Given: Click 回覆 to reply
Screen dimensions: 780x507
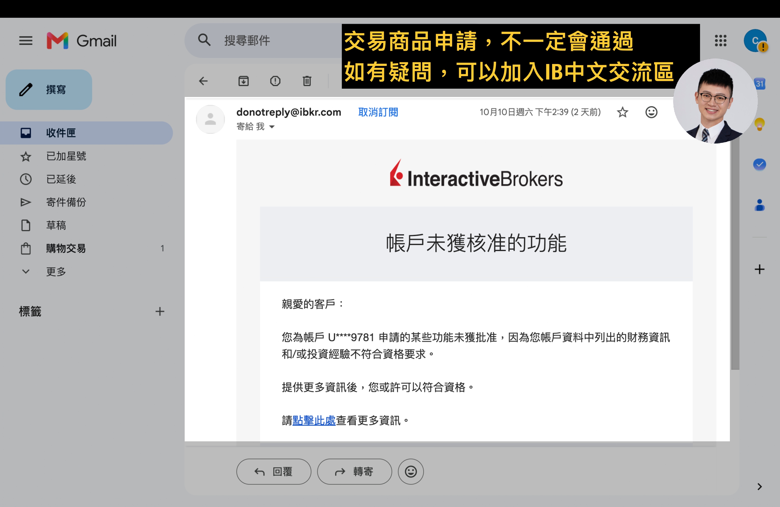Looking at the screenshot, I should (274, 471).
